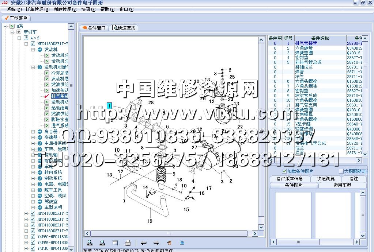This screenshot has width=374, height=252.
Task: Expand the 离合器 tree node
Action: click(x=33, y=131)
